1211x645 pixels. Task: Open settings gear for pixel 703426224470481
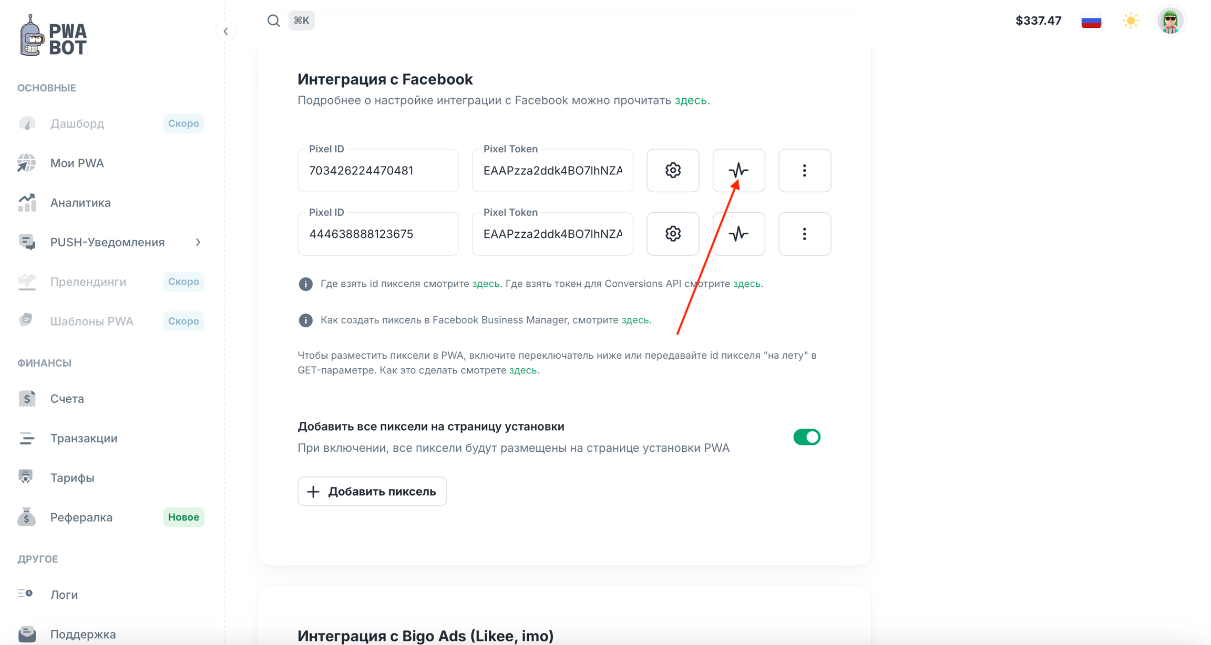tap(673, 170)
